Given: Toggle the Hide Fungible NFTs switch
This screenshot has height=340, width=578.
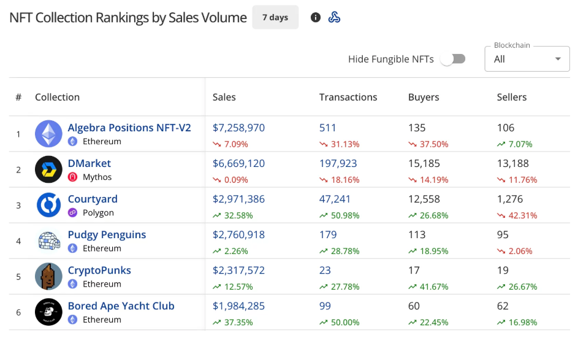Looking at the screenshot, I should (453, 59).
